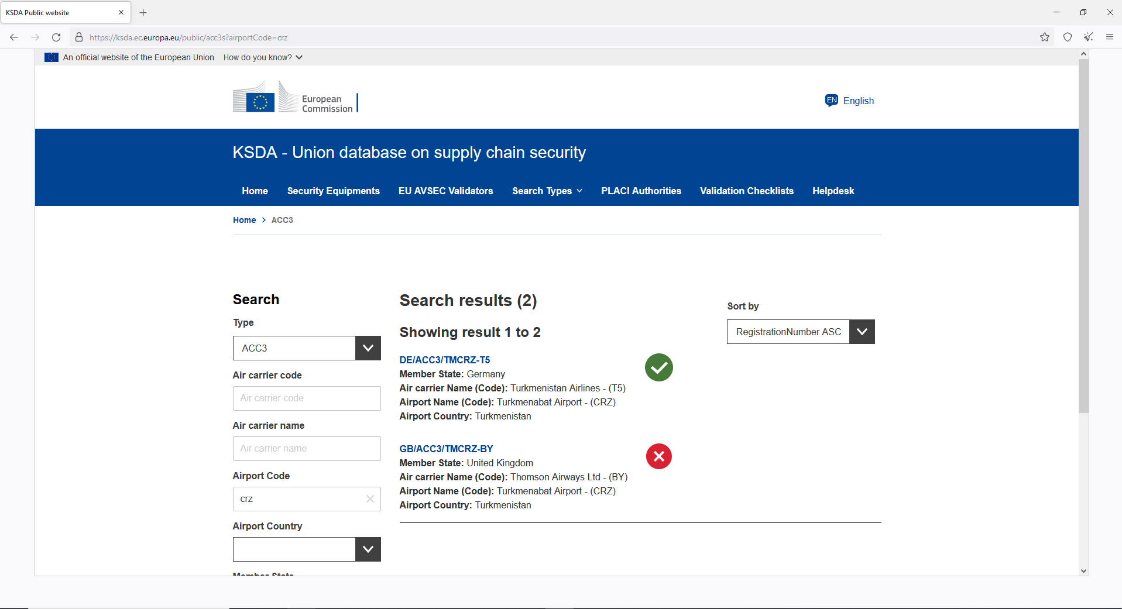Open the Type dropdown showing ACC3

click(x=307, y=348)
